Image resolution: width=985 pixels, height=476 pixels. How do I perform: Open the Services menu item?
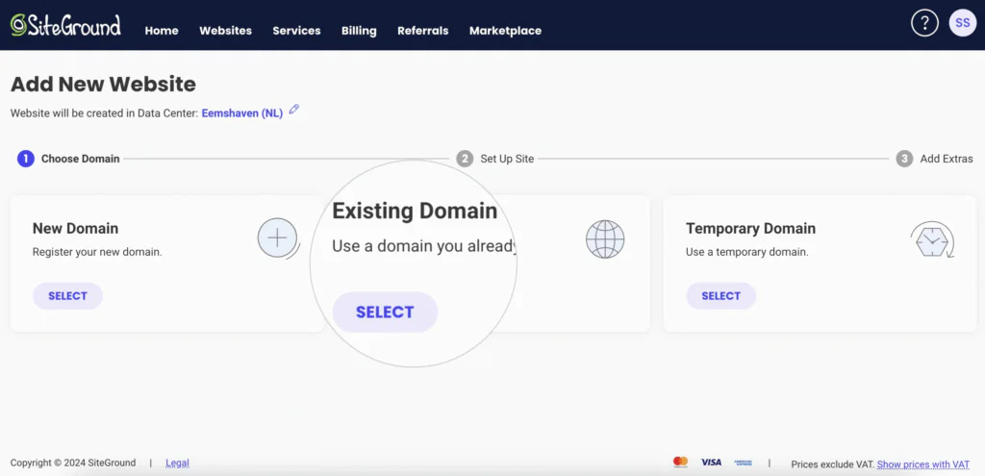(x=296, y=31)
